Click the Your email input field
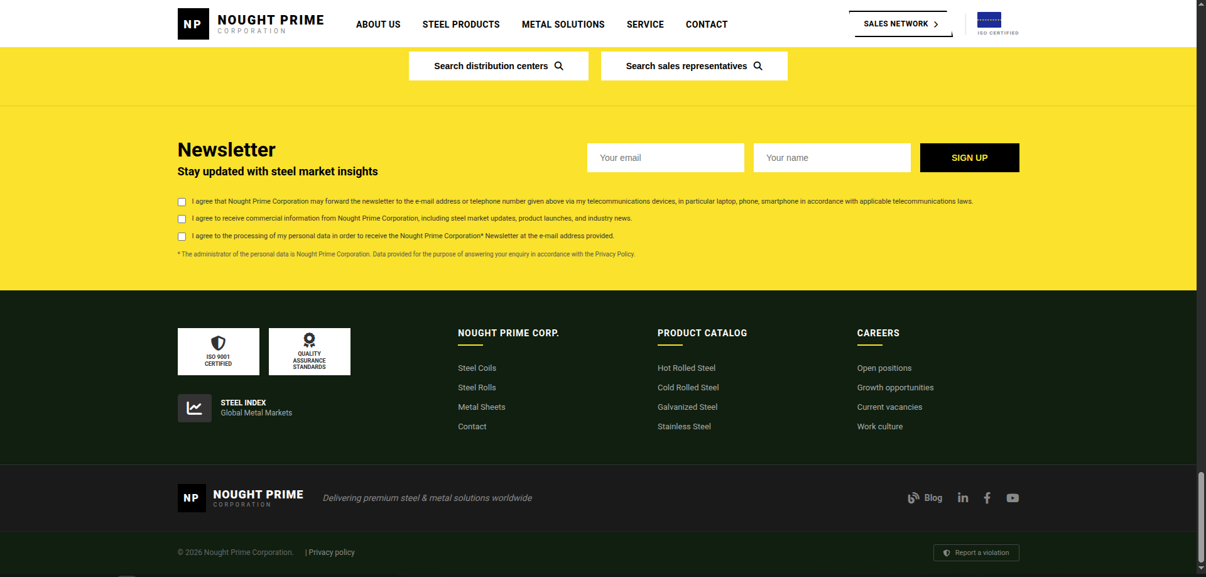 [665, 158]
